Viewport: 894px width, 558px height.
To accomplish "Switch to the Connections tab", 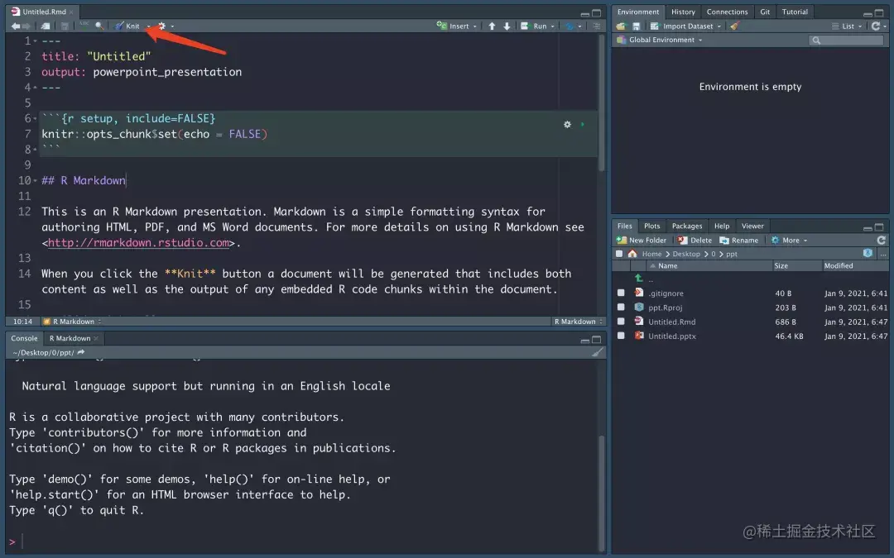I will 727,12.
